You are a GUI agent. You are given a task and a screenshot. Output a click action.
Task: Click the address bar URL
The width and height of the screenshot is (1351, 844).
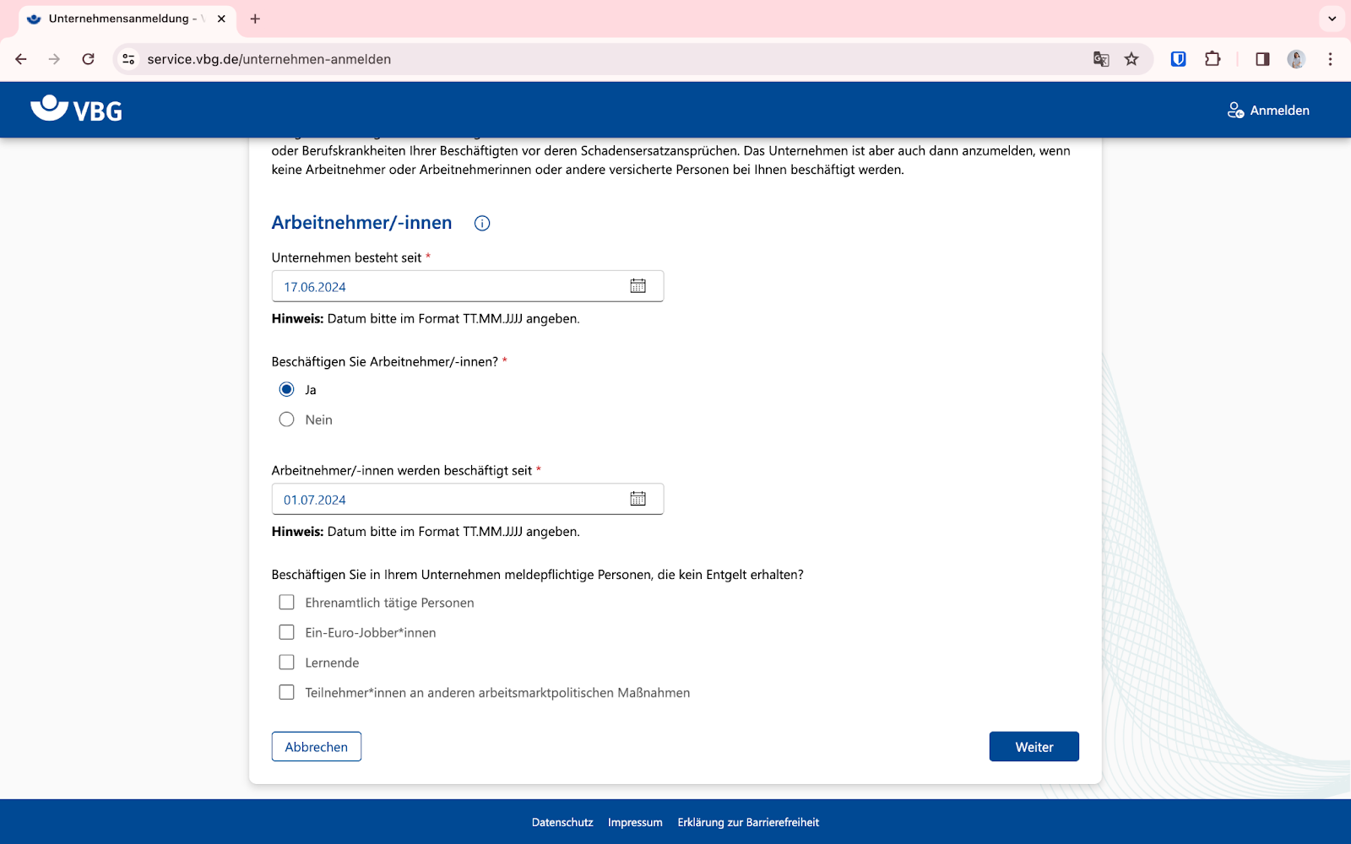[x=269, y=59]
